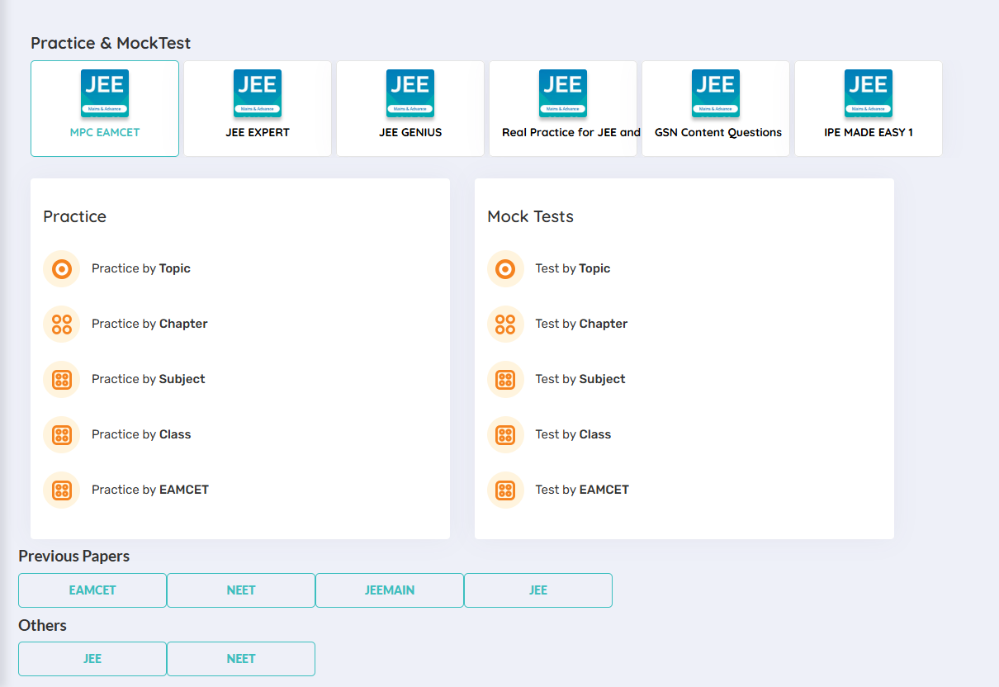The image size is (999, 687).
Task: Open EAMCET previous papers
Action: point(92,590)
